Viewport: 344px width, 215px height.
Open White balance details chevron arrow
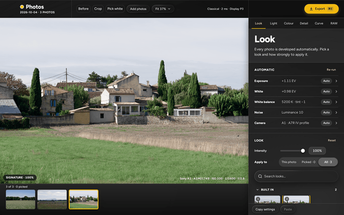(x=336, y=102)
